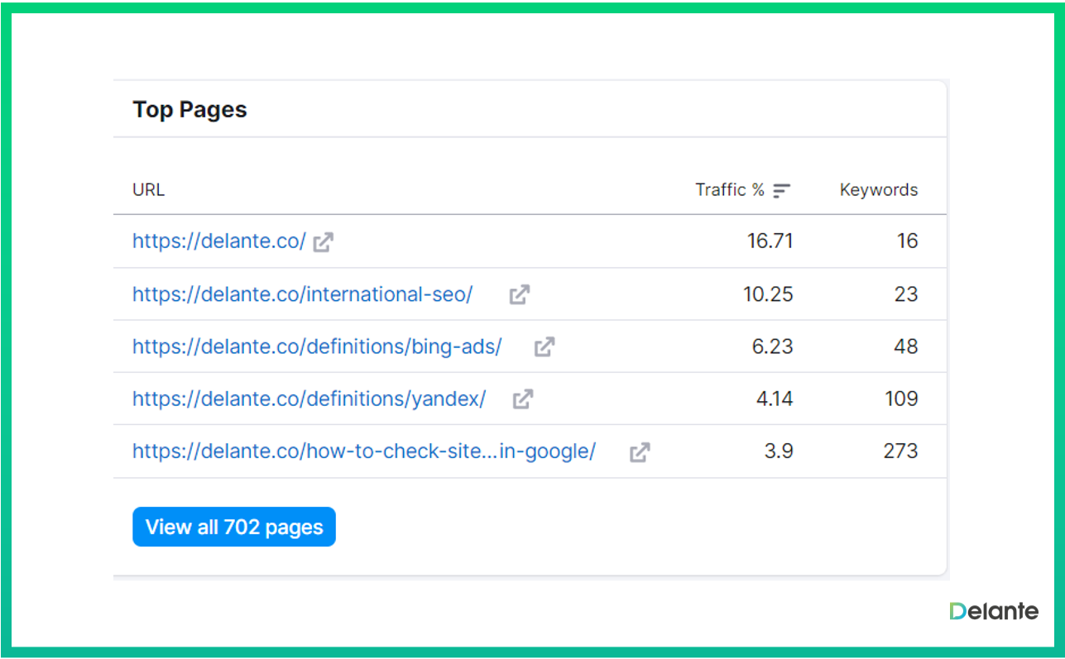Open the how-to-check-site...in-google/ link
1065x659 pixels.
(364, 451)
